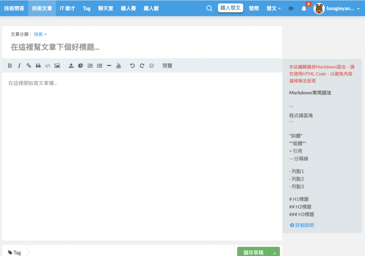Apply italic formatting in editor toolbar

19,66
